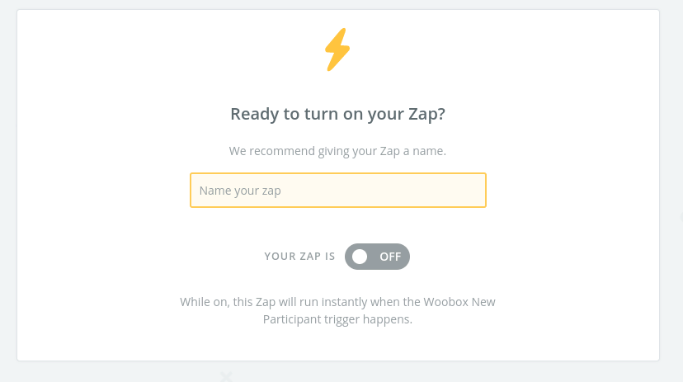Click the "Participant trigger happens." line

[x=337, y=319]
